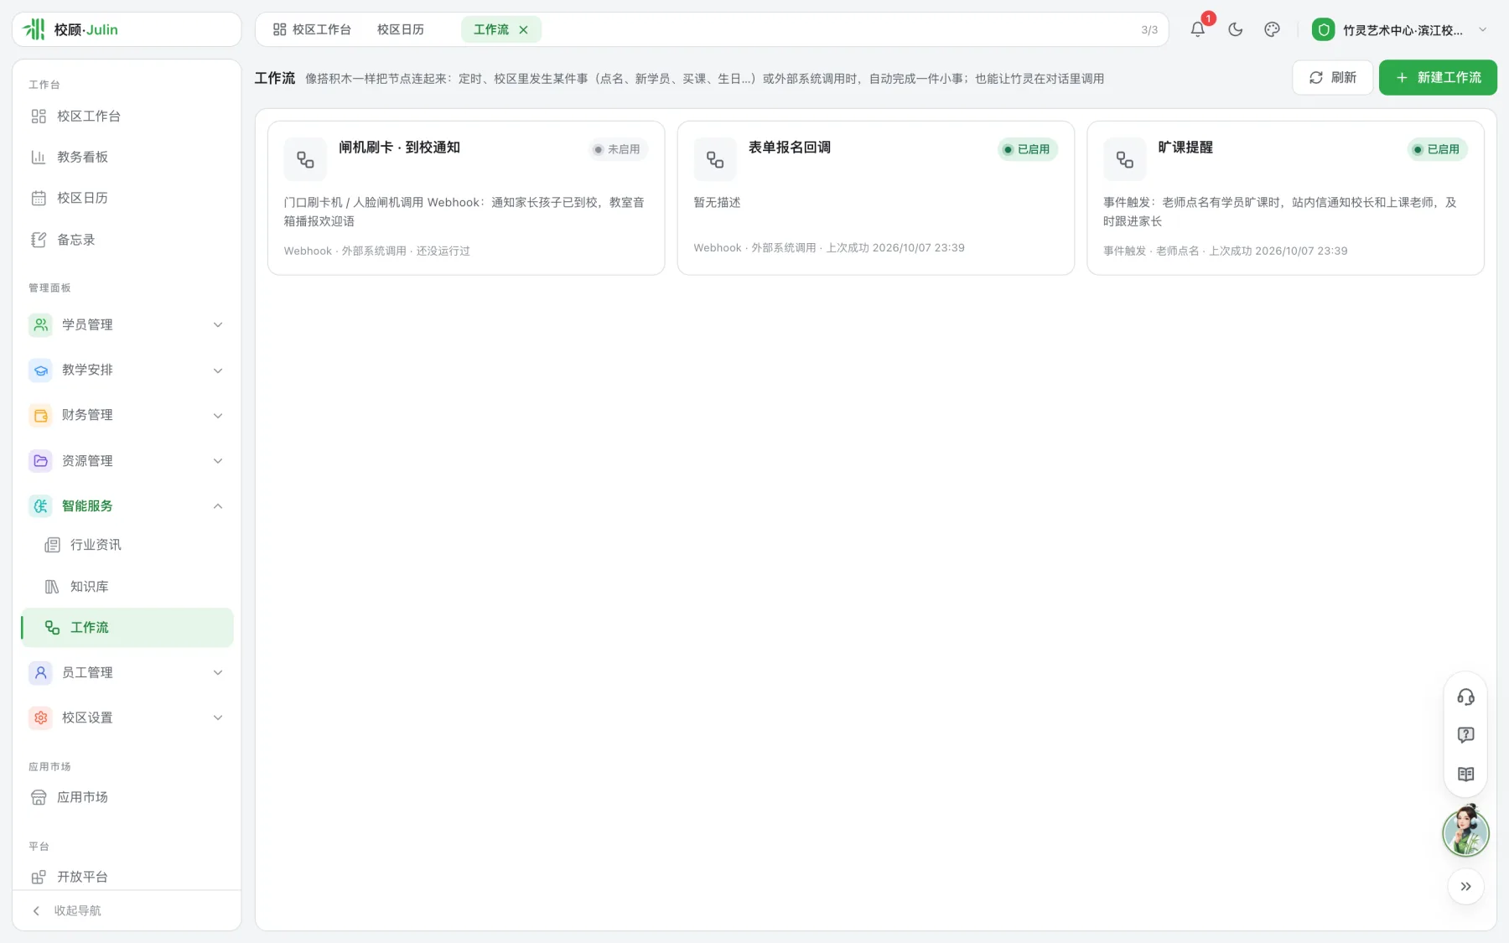1509x943 pixels.
Task: Collapse the 智能服务 menu
Action: pyautogui.click(x=127, y=505)
